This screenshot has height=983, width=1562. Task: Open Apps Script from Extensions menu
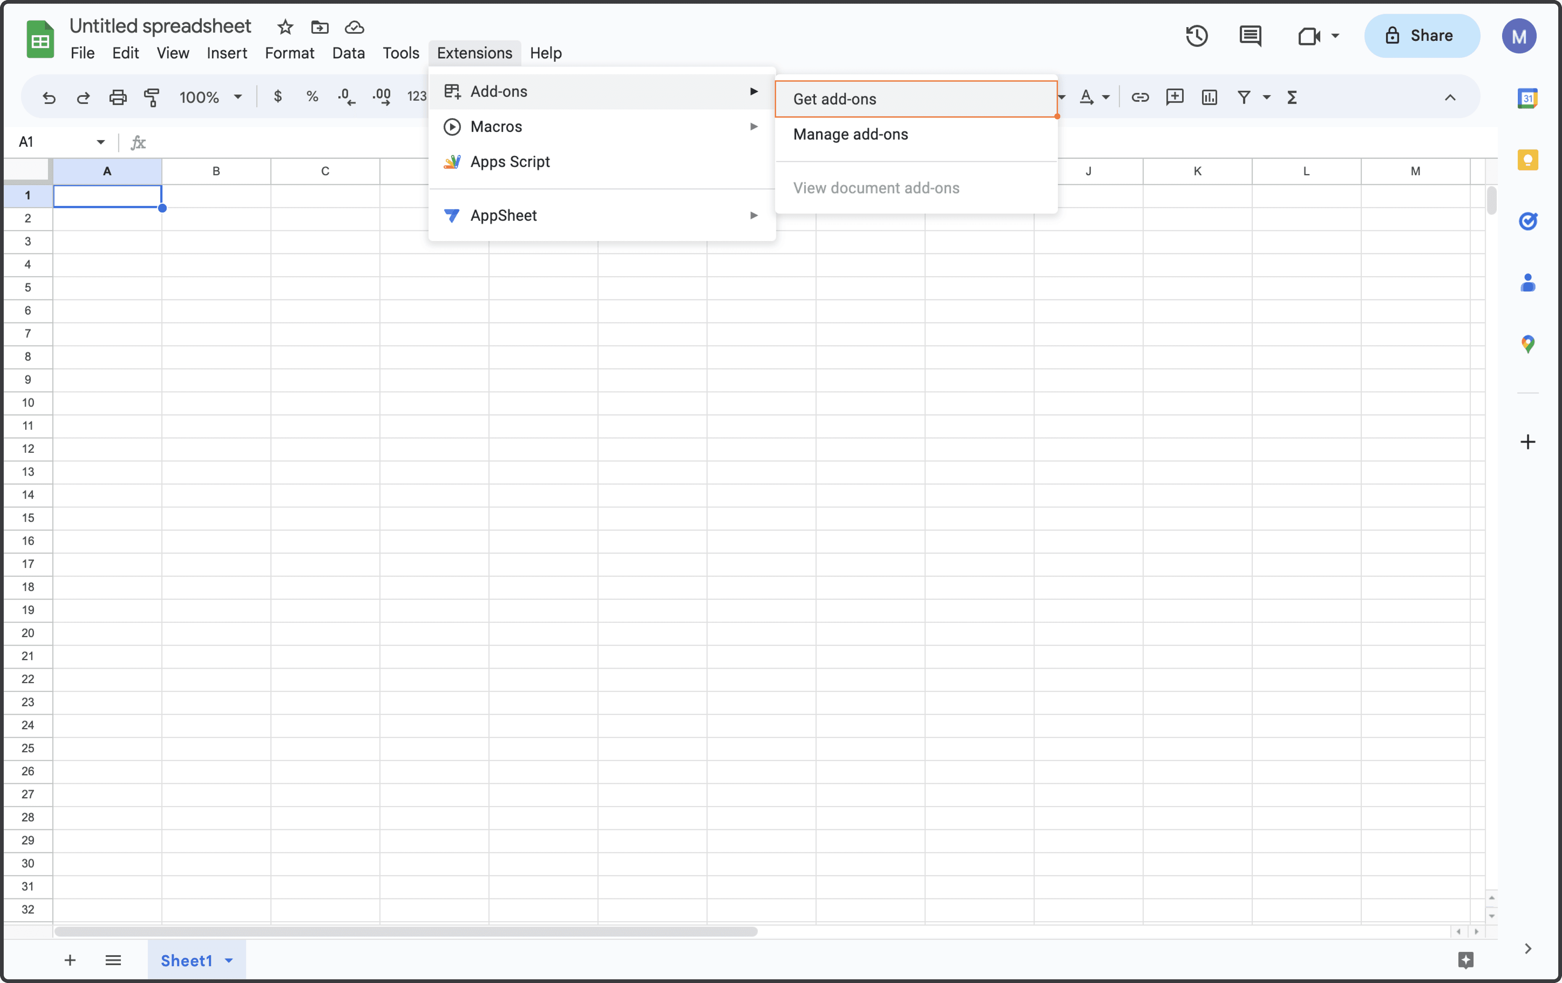pos(510,162)
